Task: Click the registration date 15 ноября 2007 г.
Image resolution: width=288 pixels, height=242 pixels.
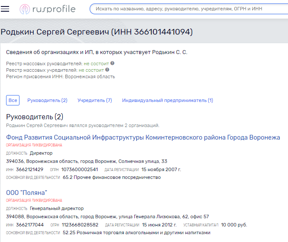Action: pyautogui.click(x=161, y=169)
